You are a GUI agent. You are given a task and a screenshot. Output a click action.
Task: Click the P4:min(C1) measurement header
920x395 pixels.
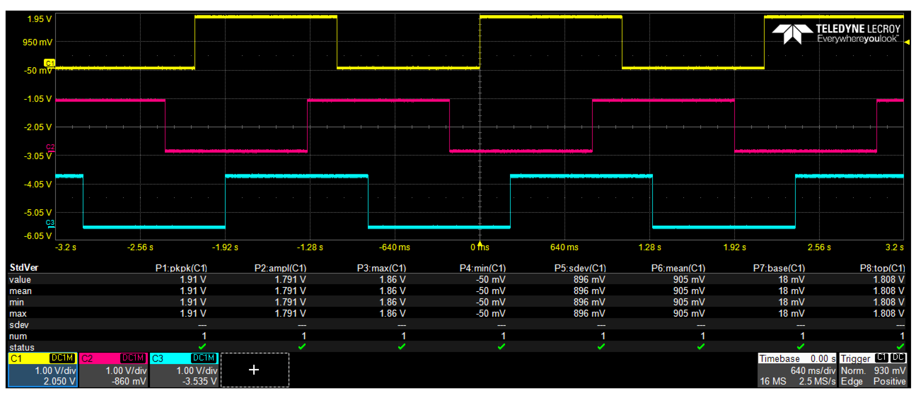482,268
